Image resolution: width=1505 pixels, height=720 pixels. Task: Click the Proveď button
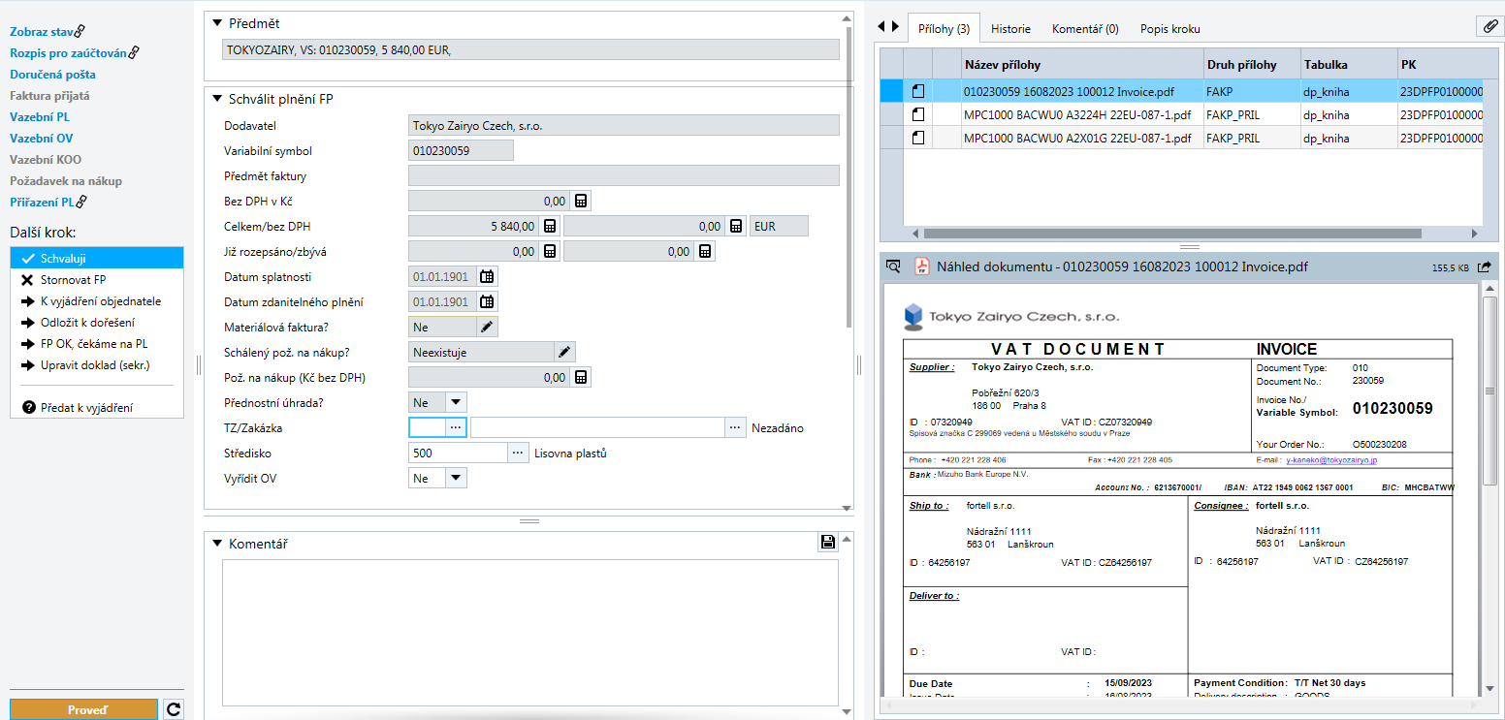[83, 710]
